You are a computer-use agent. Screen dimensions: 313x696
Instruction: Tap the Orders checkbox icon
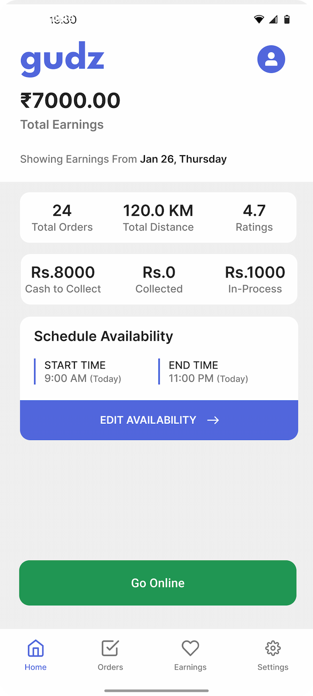pyautogui.click(x=110, y=648)
